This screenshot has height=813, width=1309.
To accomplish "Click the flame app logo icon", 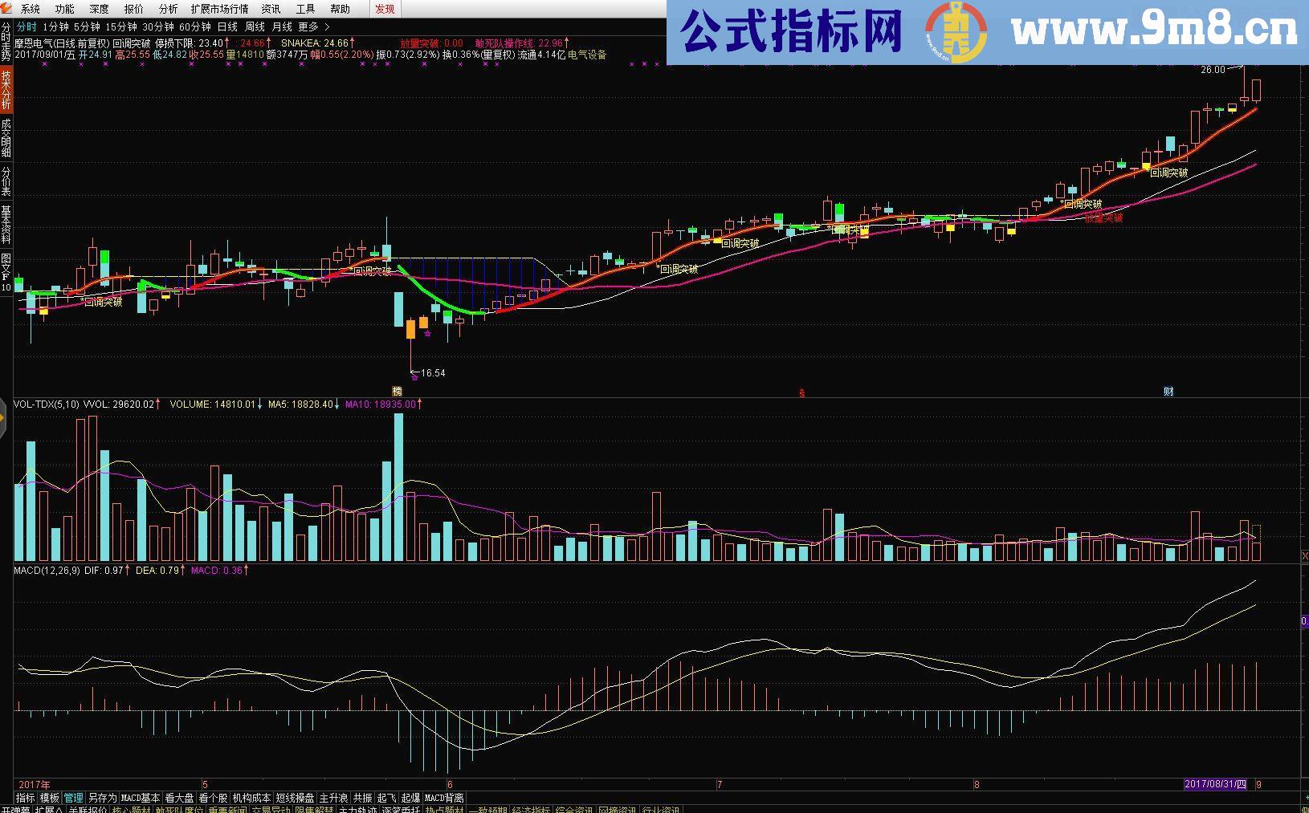I will [x=8, y=8].
